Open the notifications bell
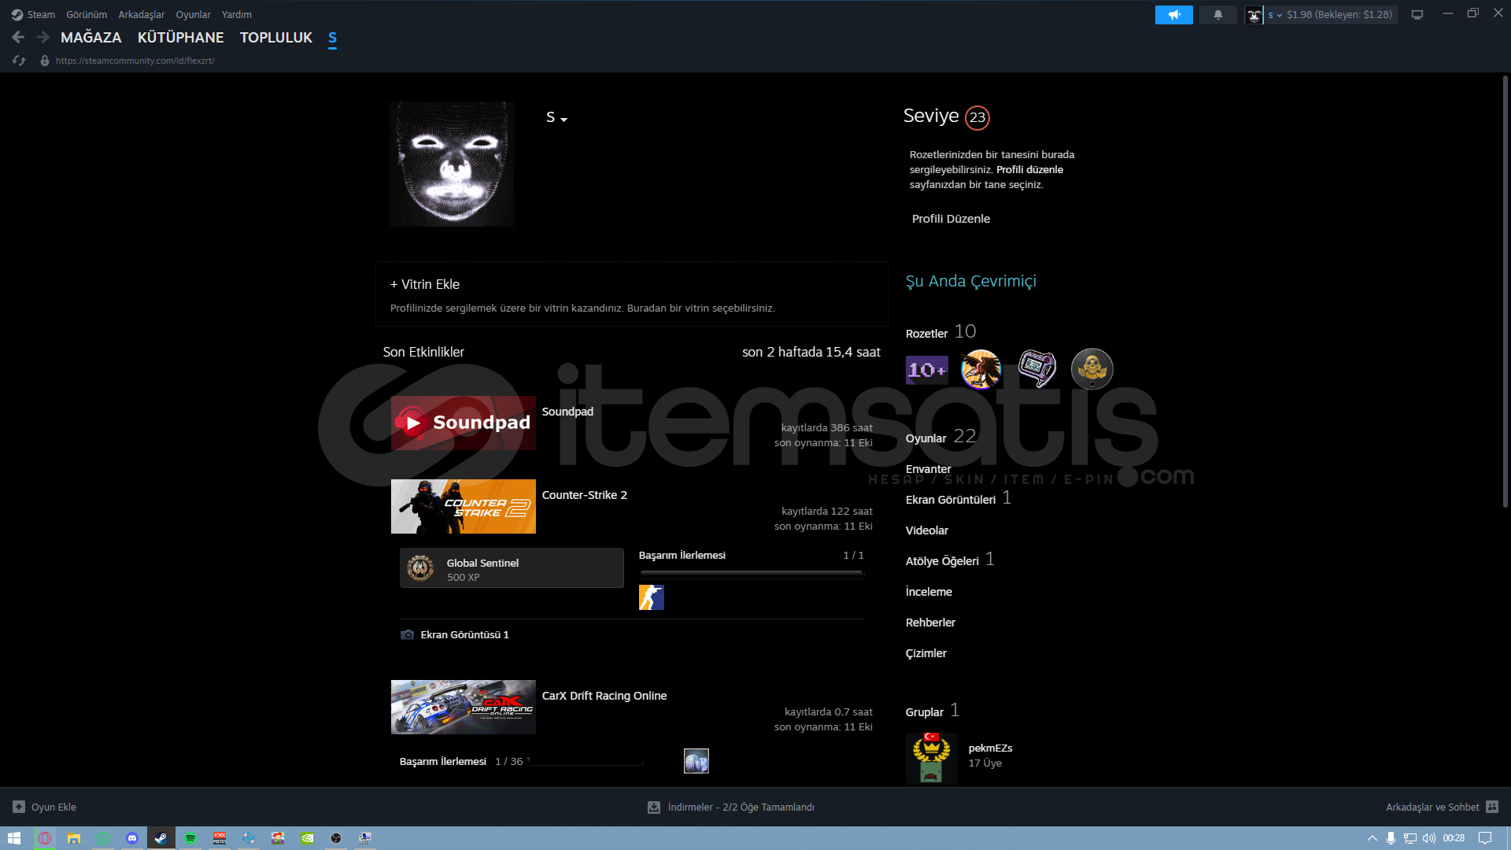 pyautogui.click(x=1217, y=15)
